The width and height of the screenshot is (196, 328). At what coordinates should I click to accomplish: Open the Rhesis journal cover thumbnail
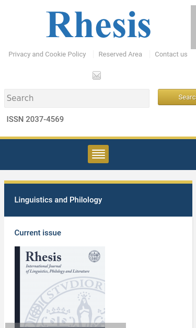(x=60, y=287)
